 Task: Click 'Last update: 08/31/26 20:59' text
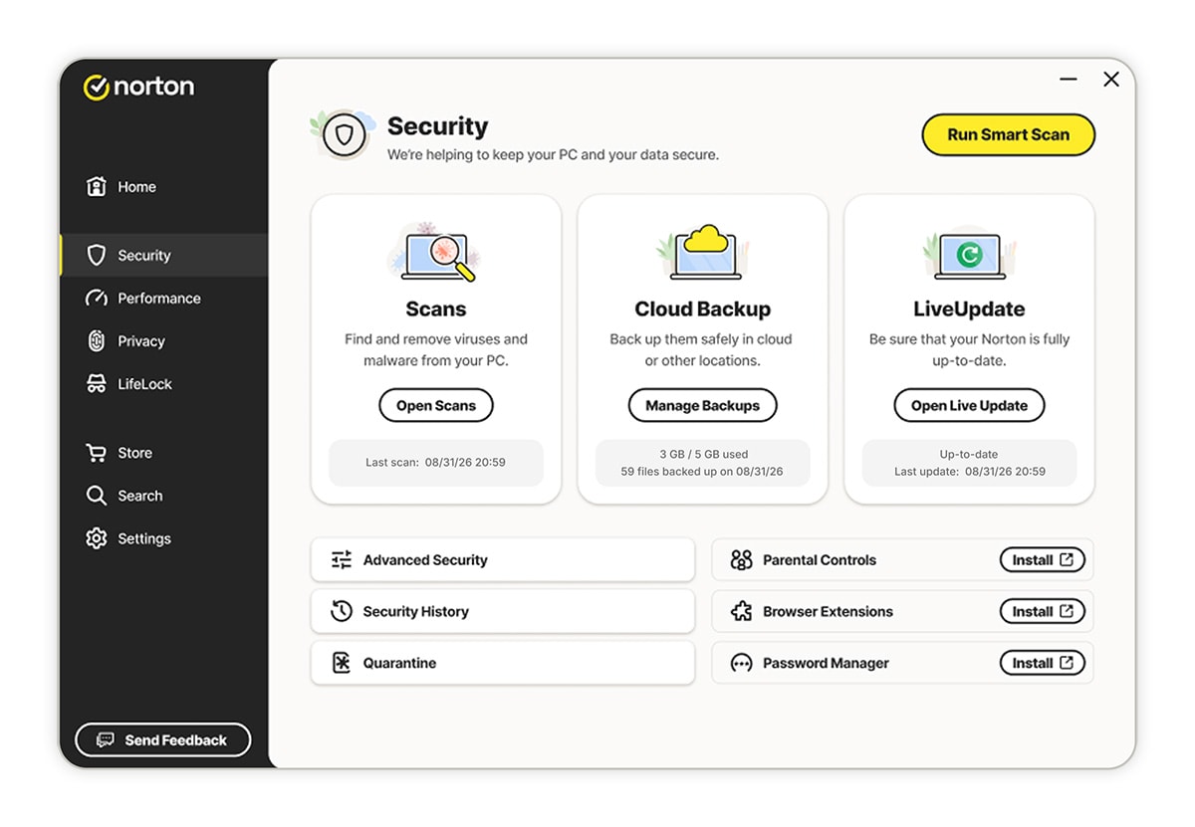coord(970,472)
